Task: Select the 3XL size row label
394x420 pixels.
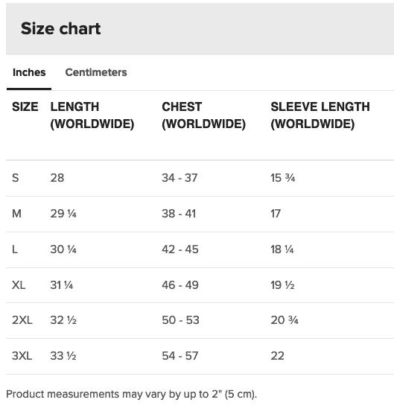Action: (22, 356)
